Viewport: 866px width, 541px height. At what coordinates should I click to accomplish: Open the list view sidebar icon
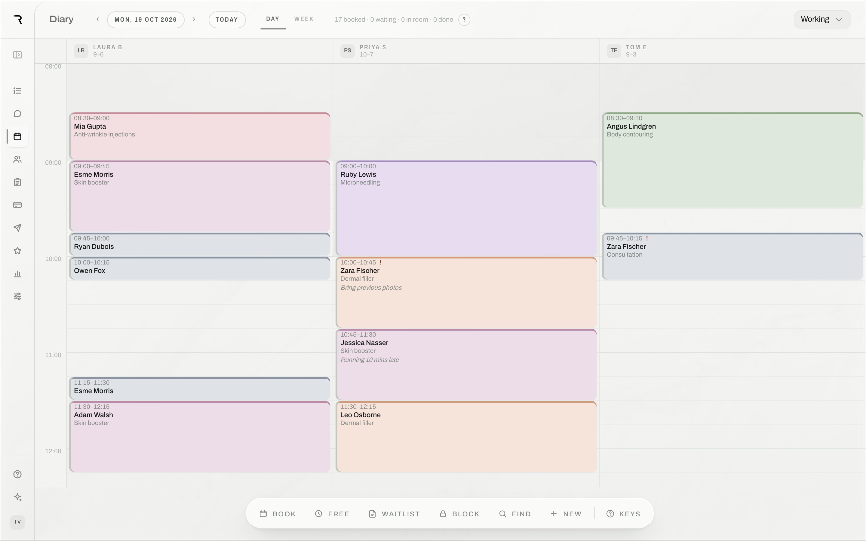click(17, 91)
